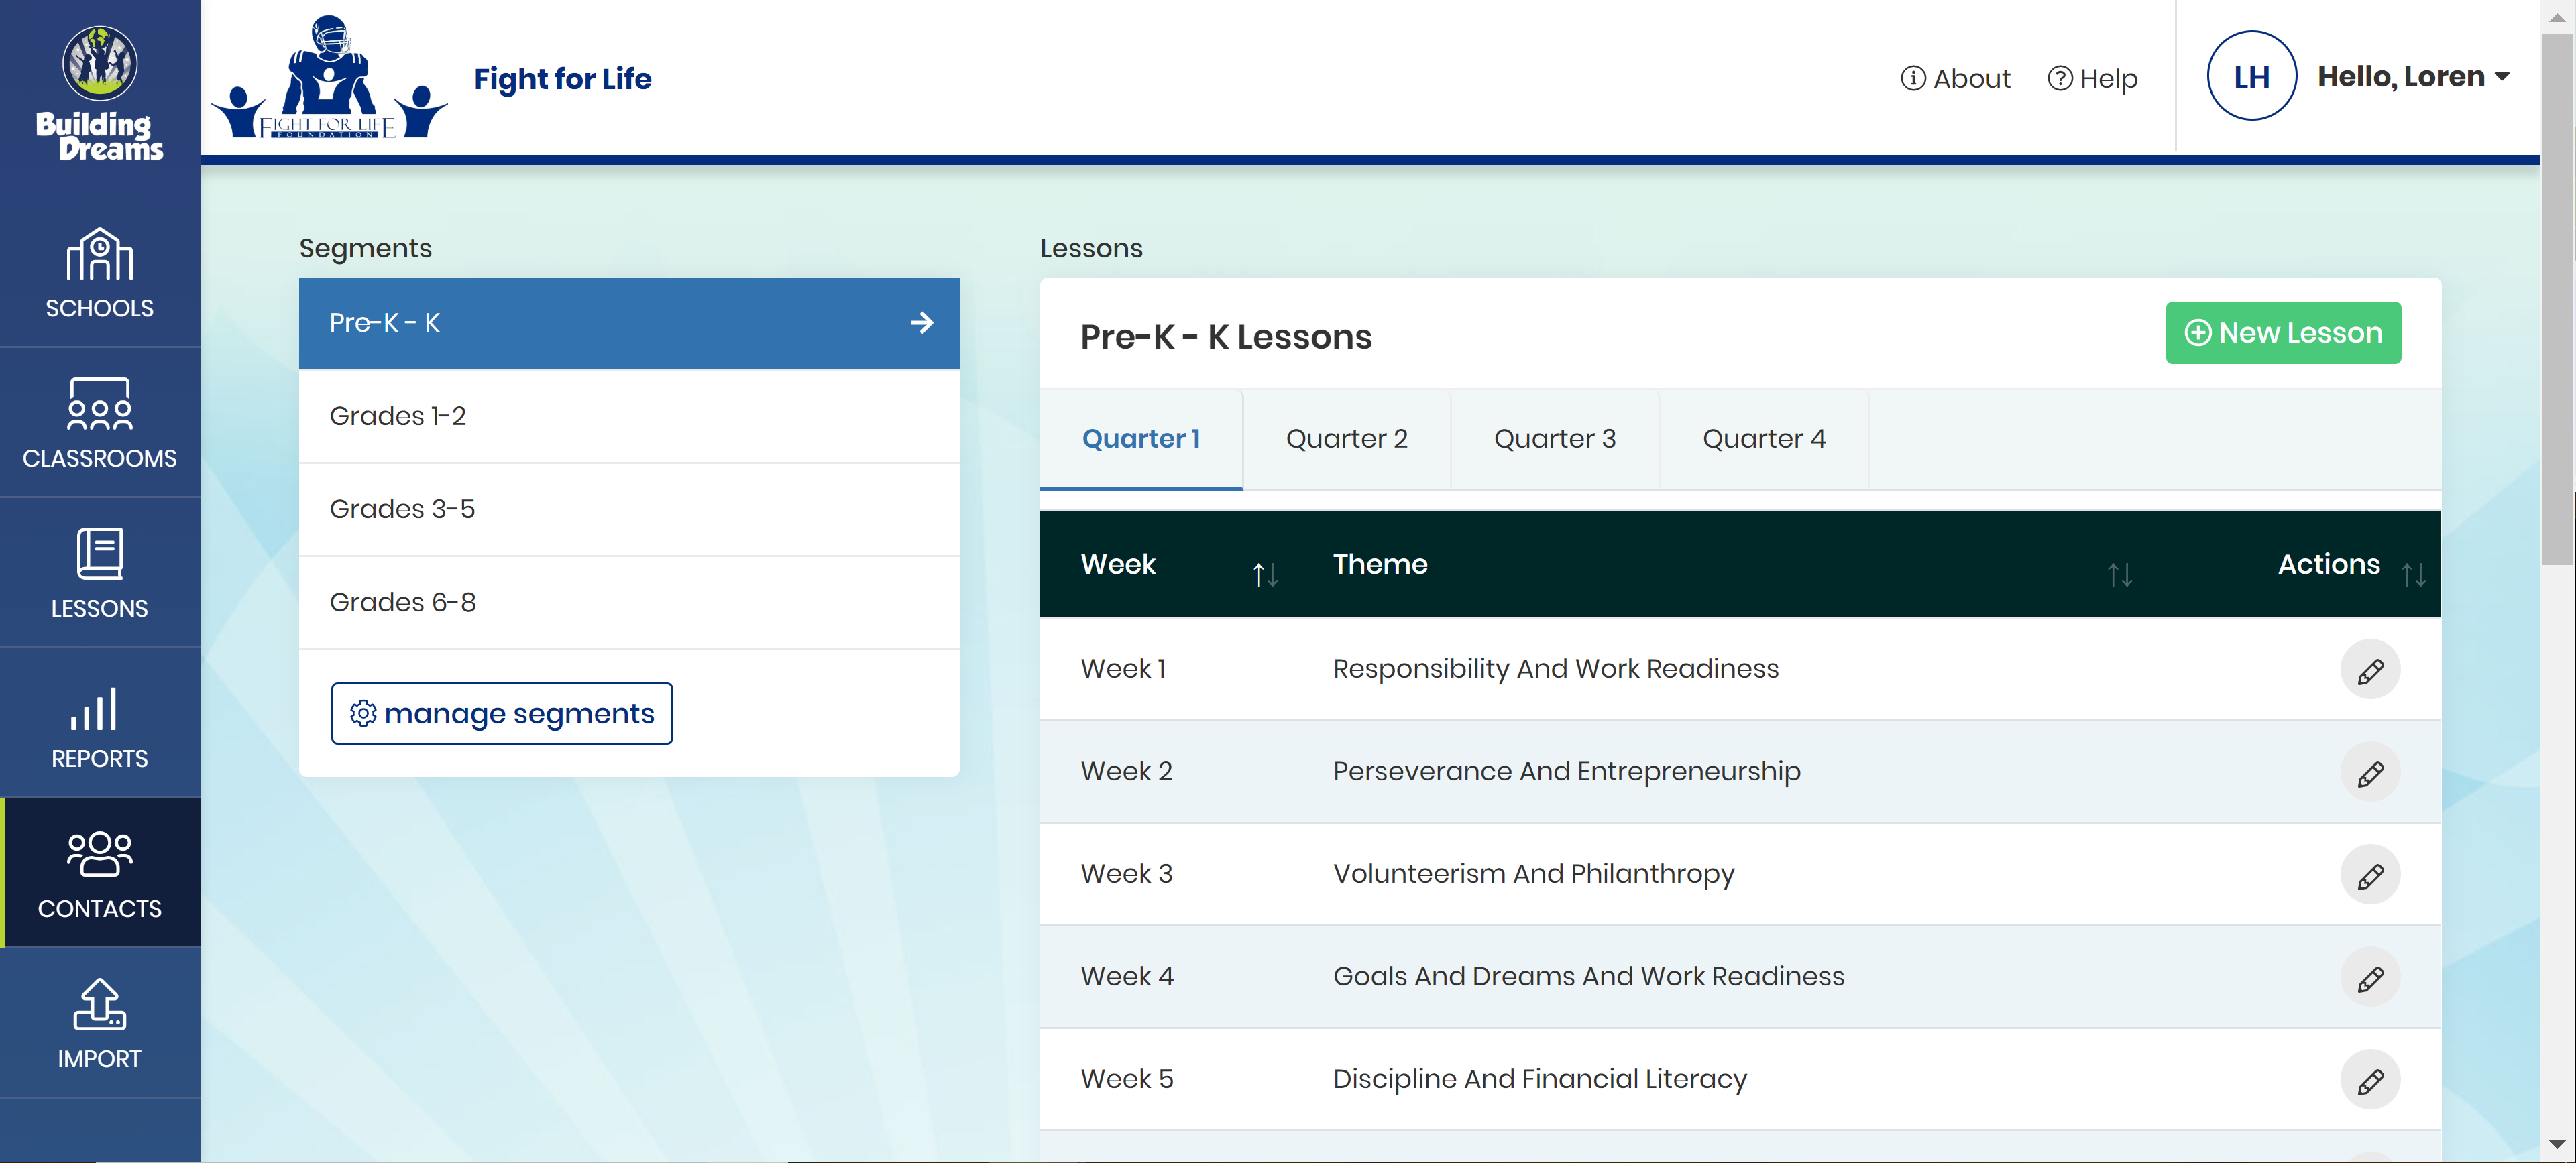The height and width of the screenshot is (1163, 2576).
Task: Switch to the Quarter 2 tab
Action: tap(1346, 438)
